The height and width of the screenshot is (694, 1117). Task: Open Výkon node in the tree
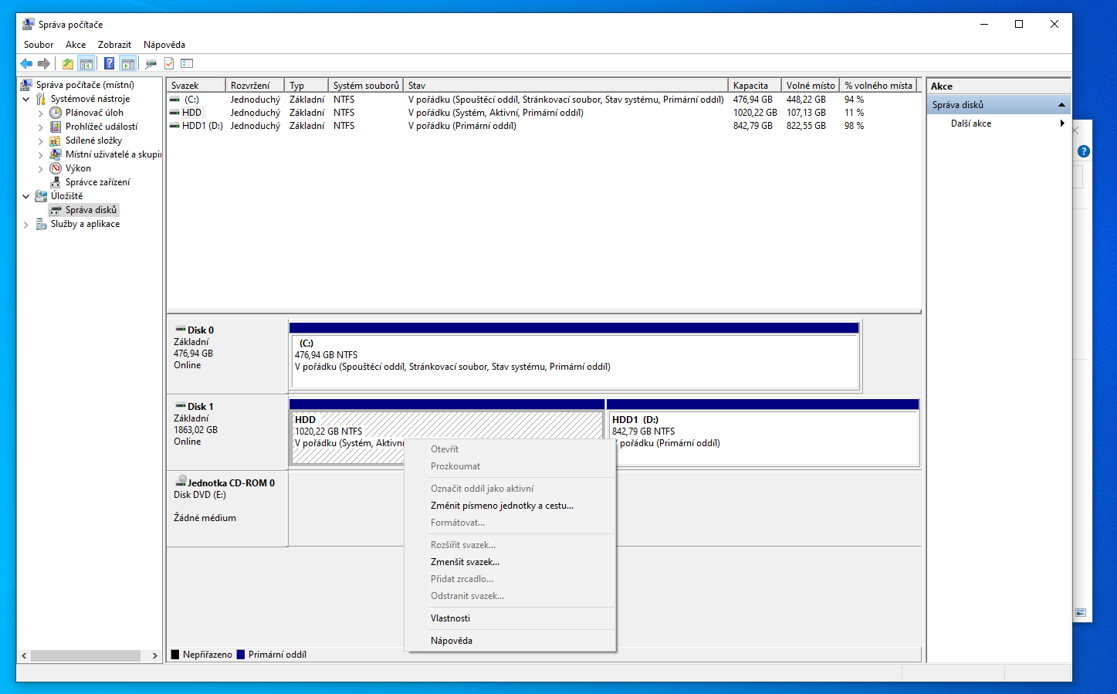click(78, 168)
